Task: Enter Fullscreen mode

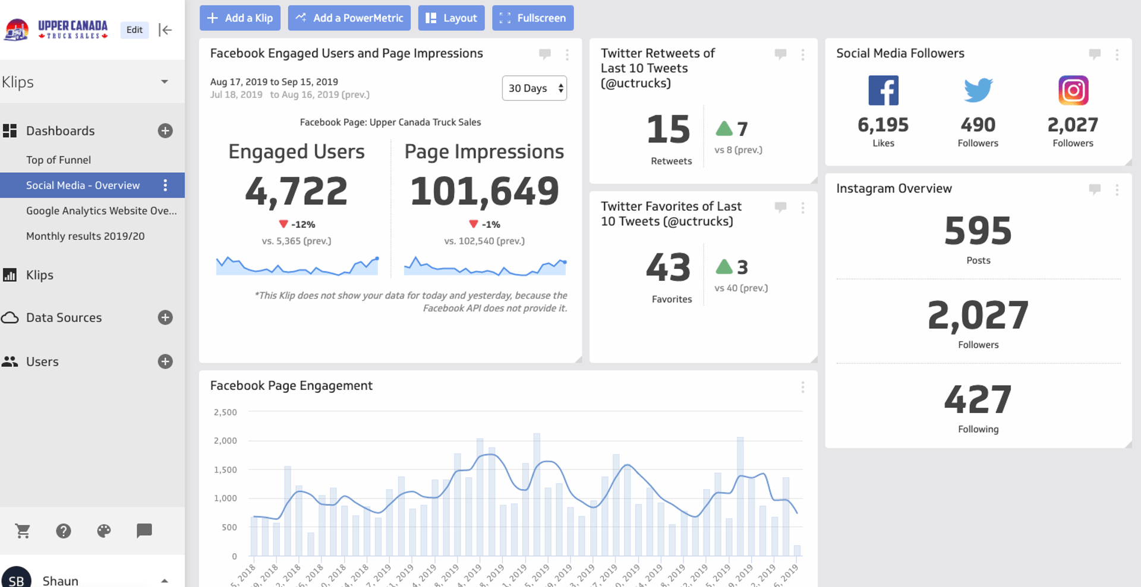Action: point(532,18)
